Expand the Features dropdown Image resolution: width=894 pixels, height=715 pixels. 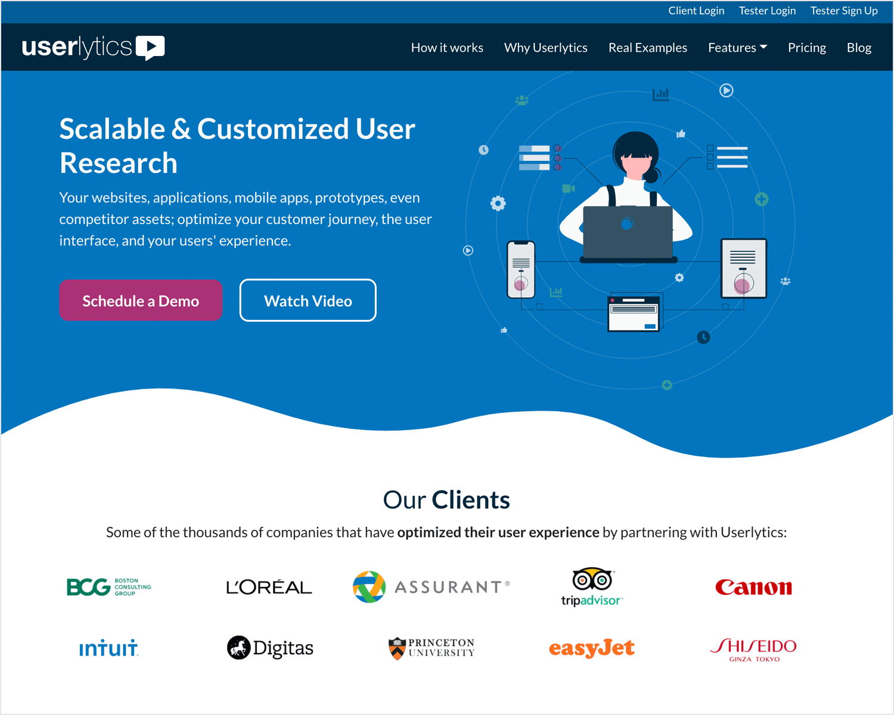point(738,48)
